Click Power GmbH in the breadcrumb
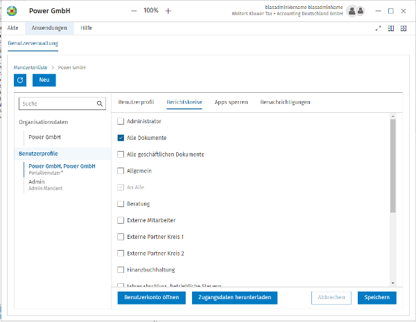The image size is (416, 322). tap(72, 68)
